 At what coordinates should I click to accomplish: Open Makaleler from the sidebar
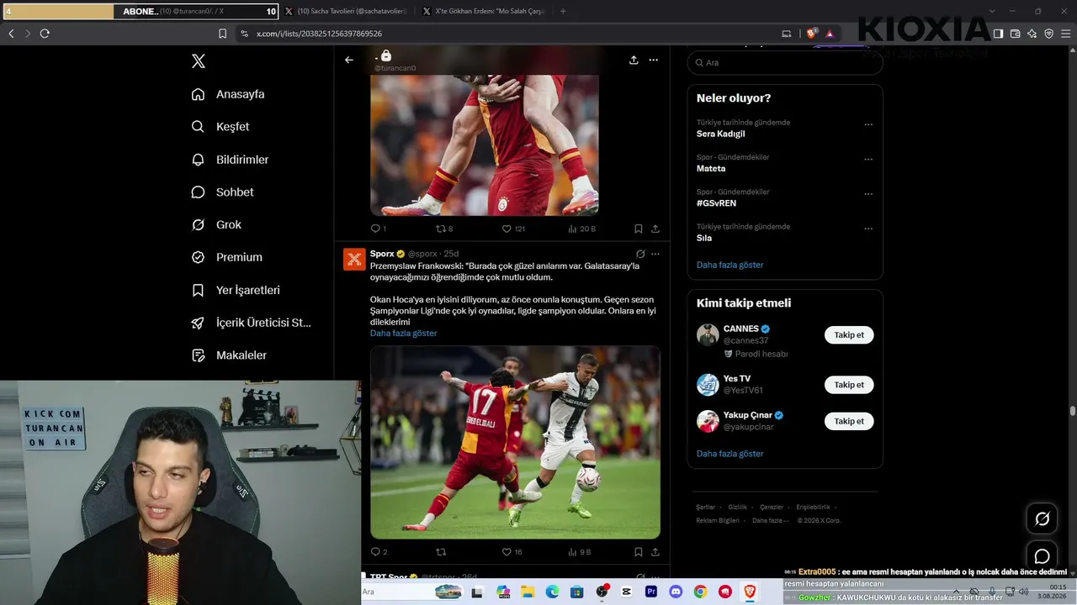(x=229, y=355)
